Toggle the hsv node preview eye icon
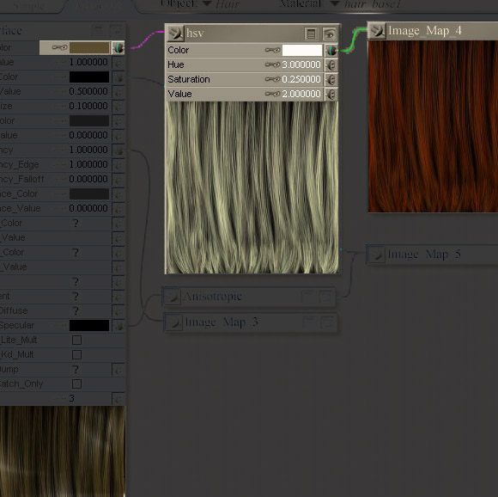 coord(330,34)
